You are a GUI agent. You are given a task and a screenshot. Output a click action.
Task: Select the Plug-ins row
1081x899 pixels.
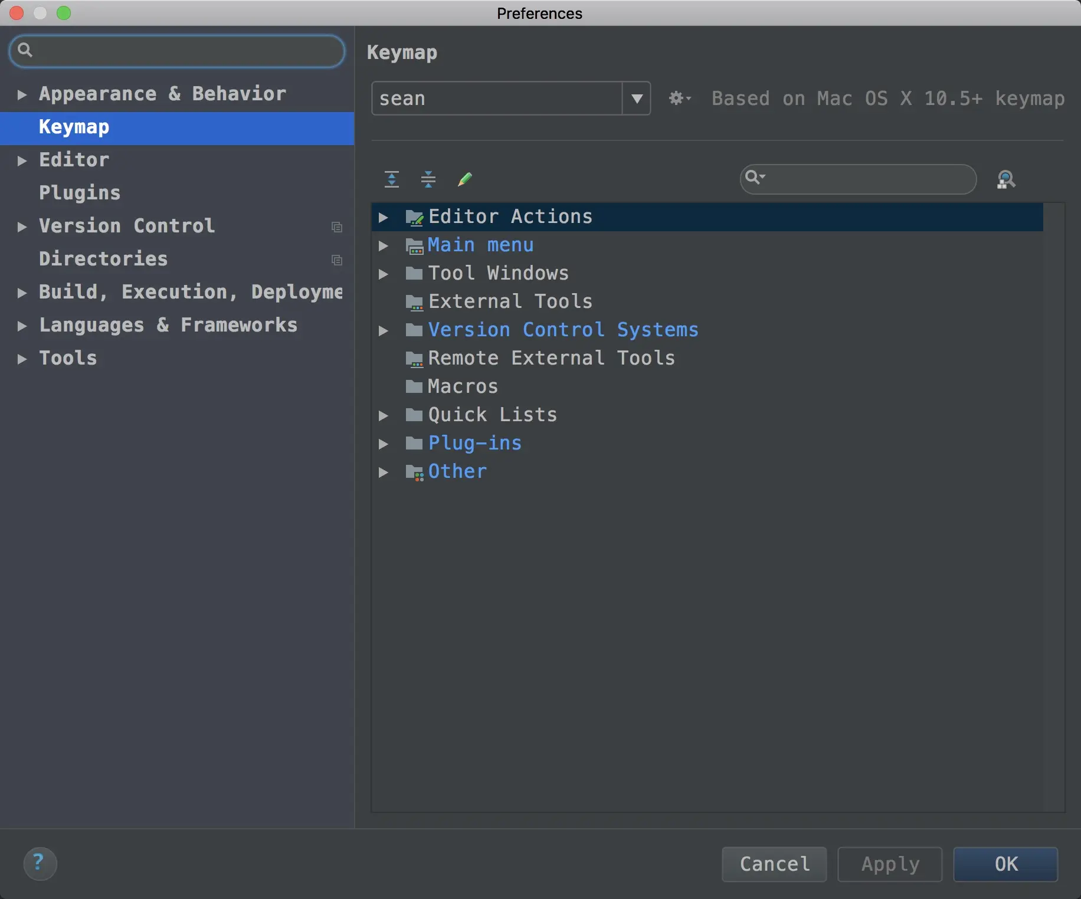tap(707, 444)
